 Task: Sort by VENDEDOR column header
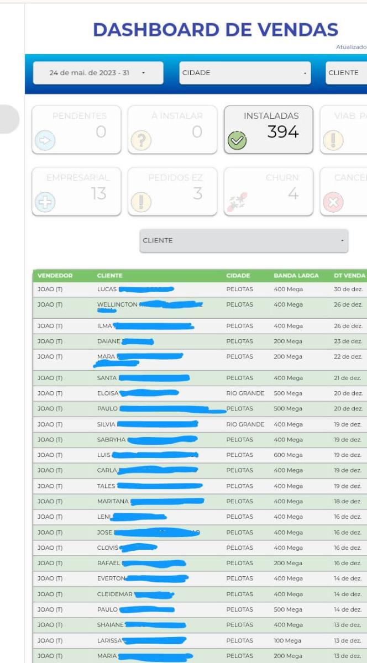tap(55, 275)
